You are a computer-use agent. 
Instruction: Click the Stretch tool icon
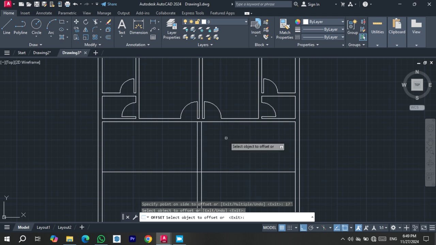pyautogui.click(x=76, y=37)
